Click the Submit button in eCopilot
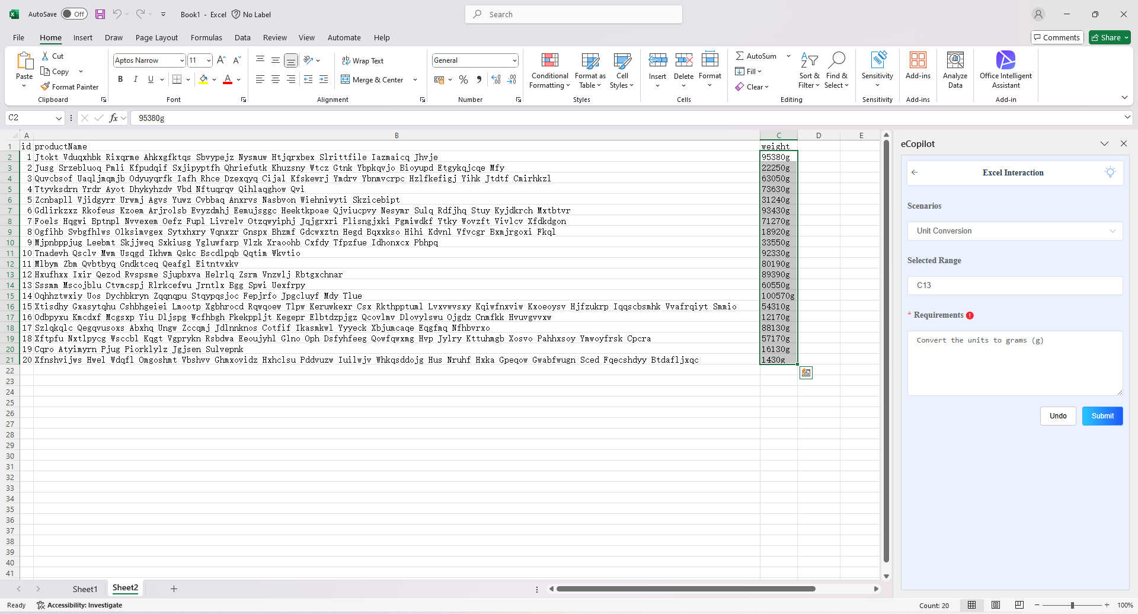 1102,416
